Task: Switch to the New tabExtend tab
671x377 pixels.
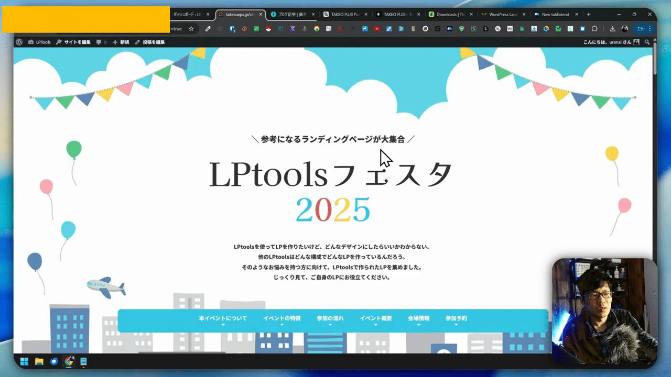Action: coord(553,14)
